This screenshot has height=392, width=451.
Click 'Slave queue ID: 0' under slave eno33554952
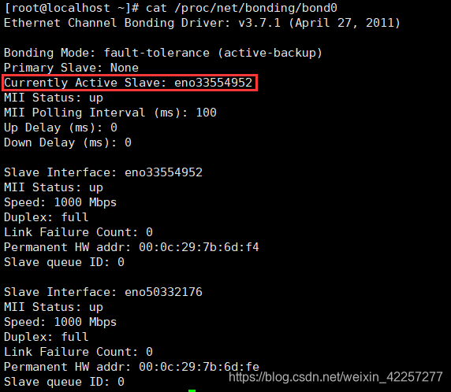point(64,262)
